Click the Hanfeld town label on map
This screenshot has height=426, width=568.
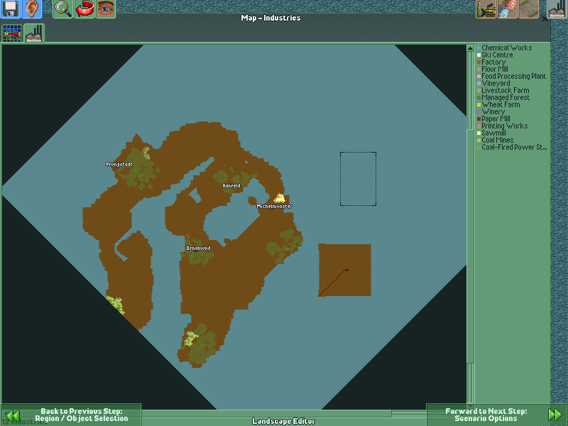click(x=231, y=186)
